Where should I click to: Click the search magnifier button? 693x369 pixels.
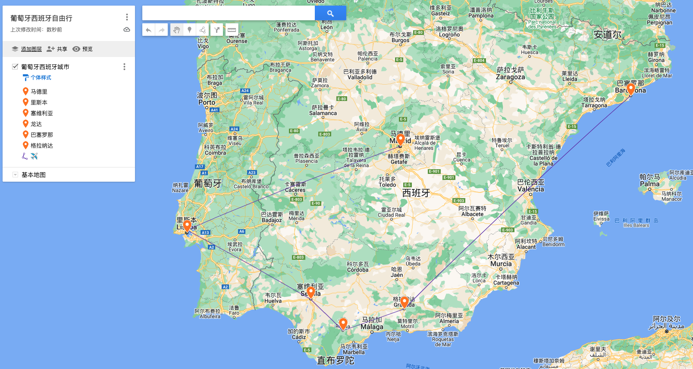point(330,13)
